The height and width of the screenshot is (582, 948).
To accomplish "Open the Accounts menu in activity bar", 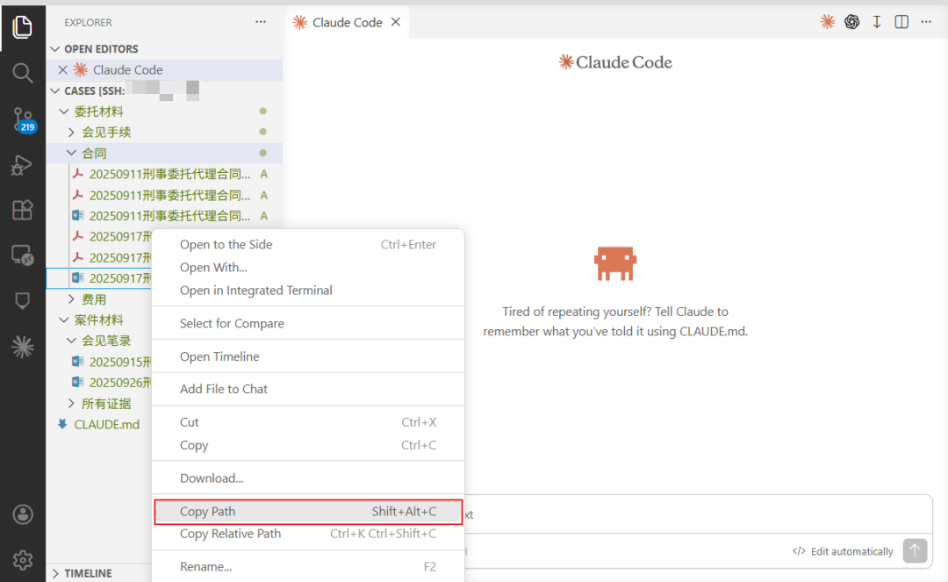I will coord(22,515).
